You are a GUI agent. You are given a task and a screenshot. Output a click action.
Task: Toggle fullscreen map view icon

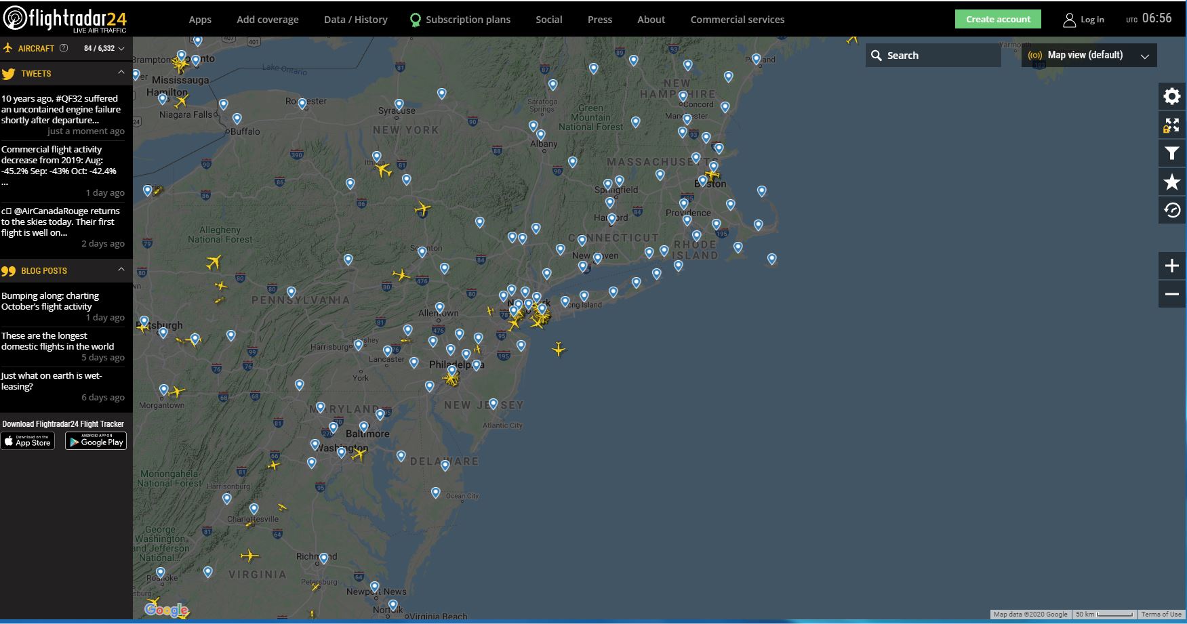[1171, 125]
